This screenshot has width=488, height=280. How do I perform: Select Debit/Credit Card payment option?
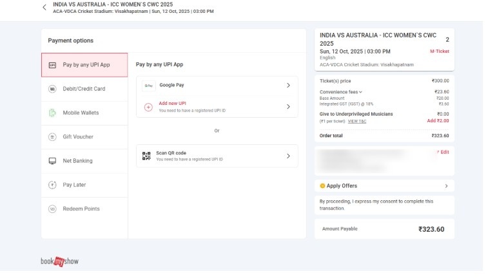pos(84,89)
